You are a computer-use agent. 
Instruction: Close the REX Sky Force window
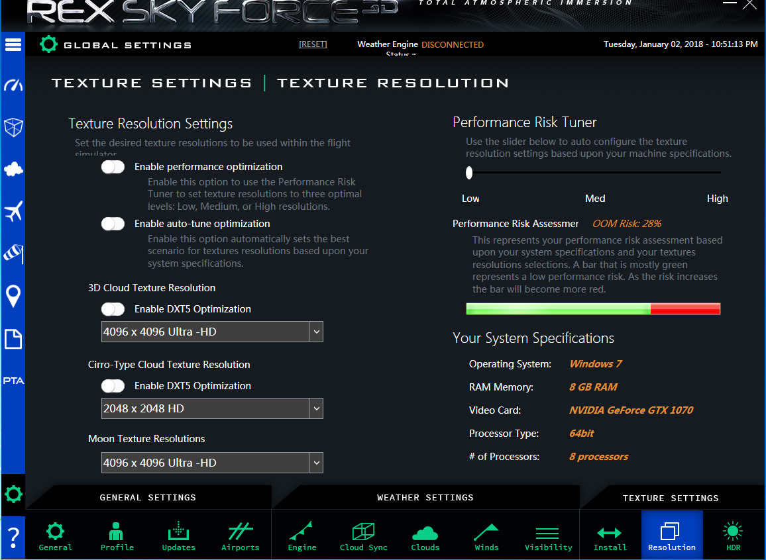[749, 5]
